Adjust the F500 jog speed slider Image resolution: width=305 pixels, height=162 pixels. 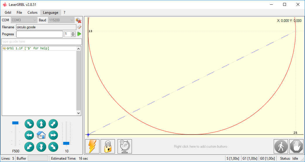tap(15, 123)
